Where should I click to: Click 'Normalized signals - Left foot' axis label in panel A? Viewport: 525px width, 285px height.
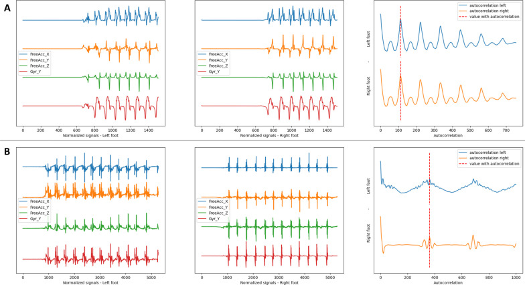90,135
